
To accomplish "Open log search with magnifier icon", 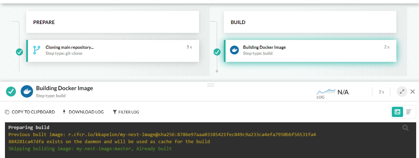I will pyautogui.click(x=405, y=128).
